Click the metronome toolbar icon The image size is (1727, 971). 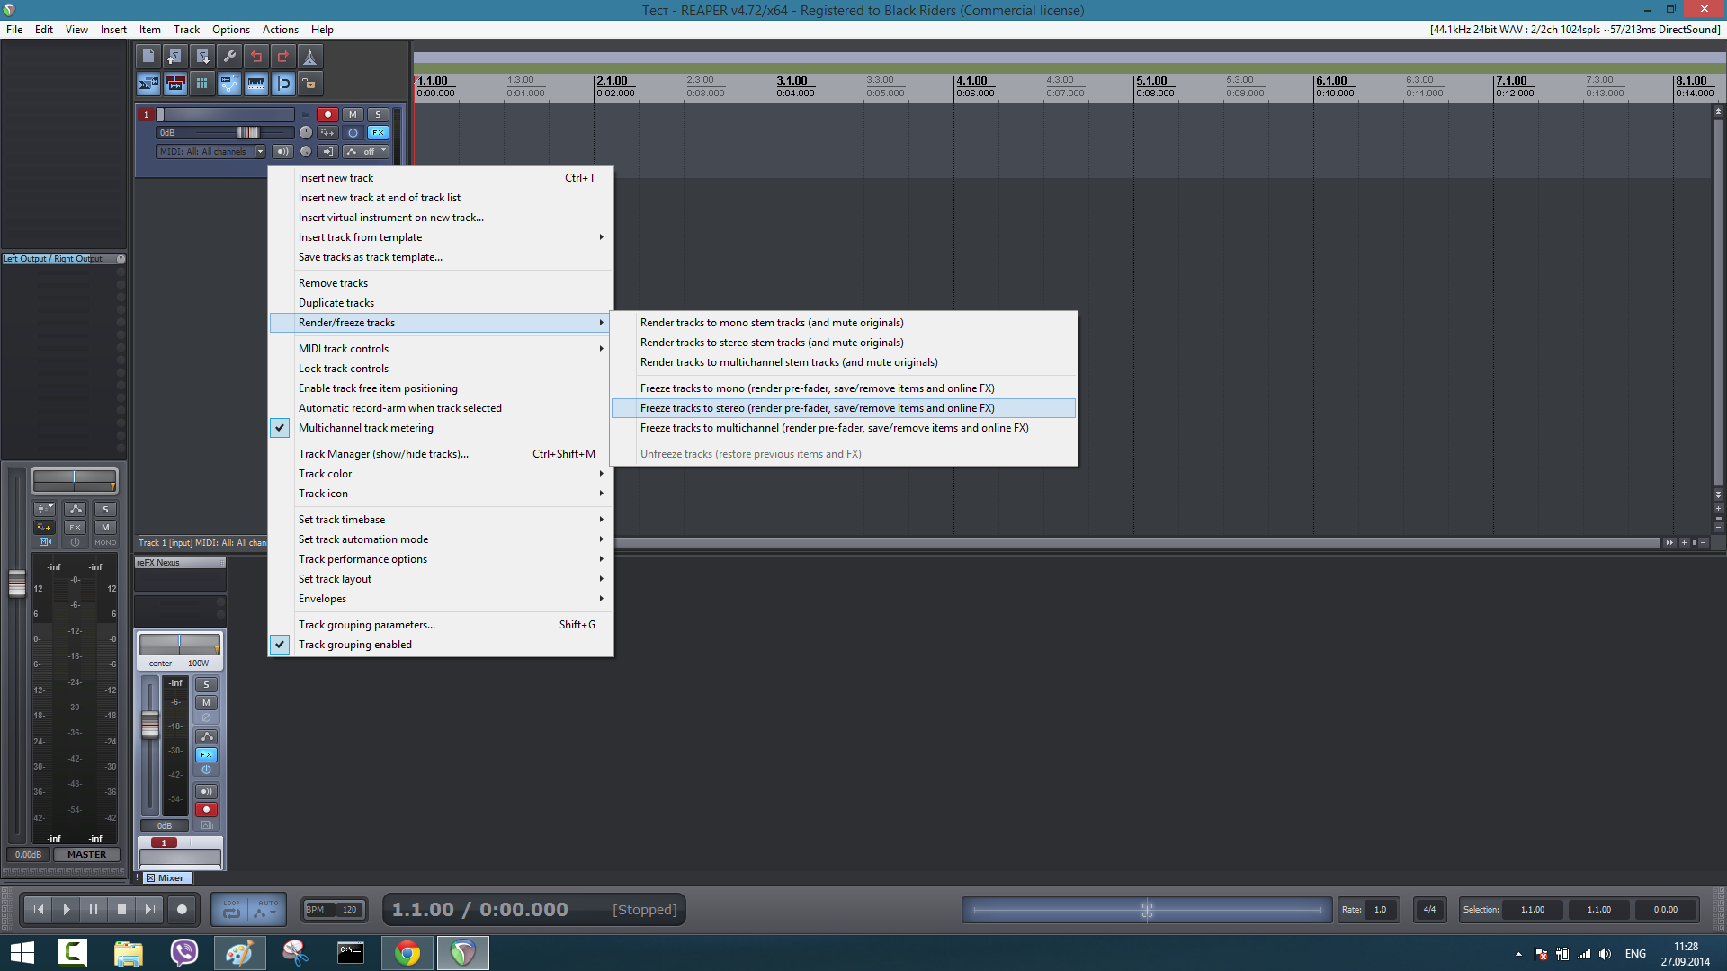309,57
